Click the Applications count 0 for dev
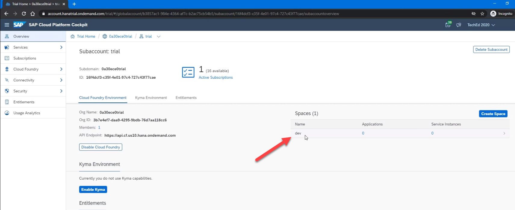The width and height of the screenshot is (515, 210). point(363,133)
